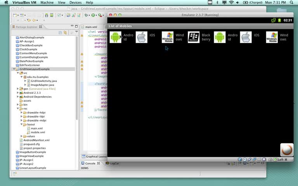This screenshot has width=298, height=186.
Task: Open the Help menu
Action: [89, 2]
